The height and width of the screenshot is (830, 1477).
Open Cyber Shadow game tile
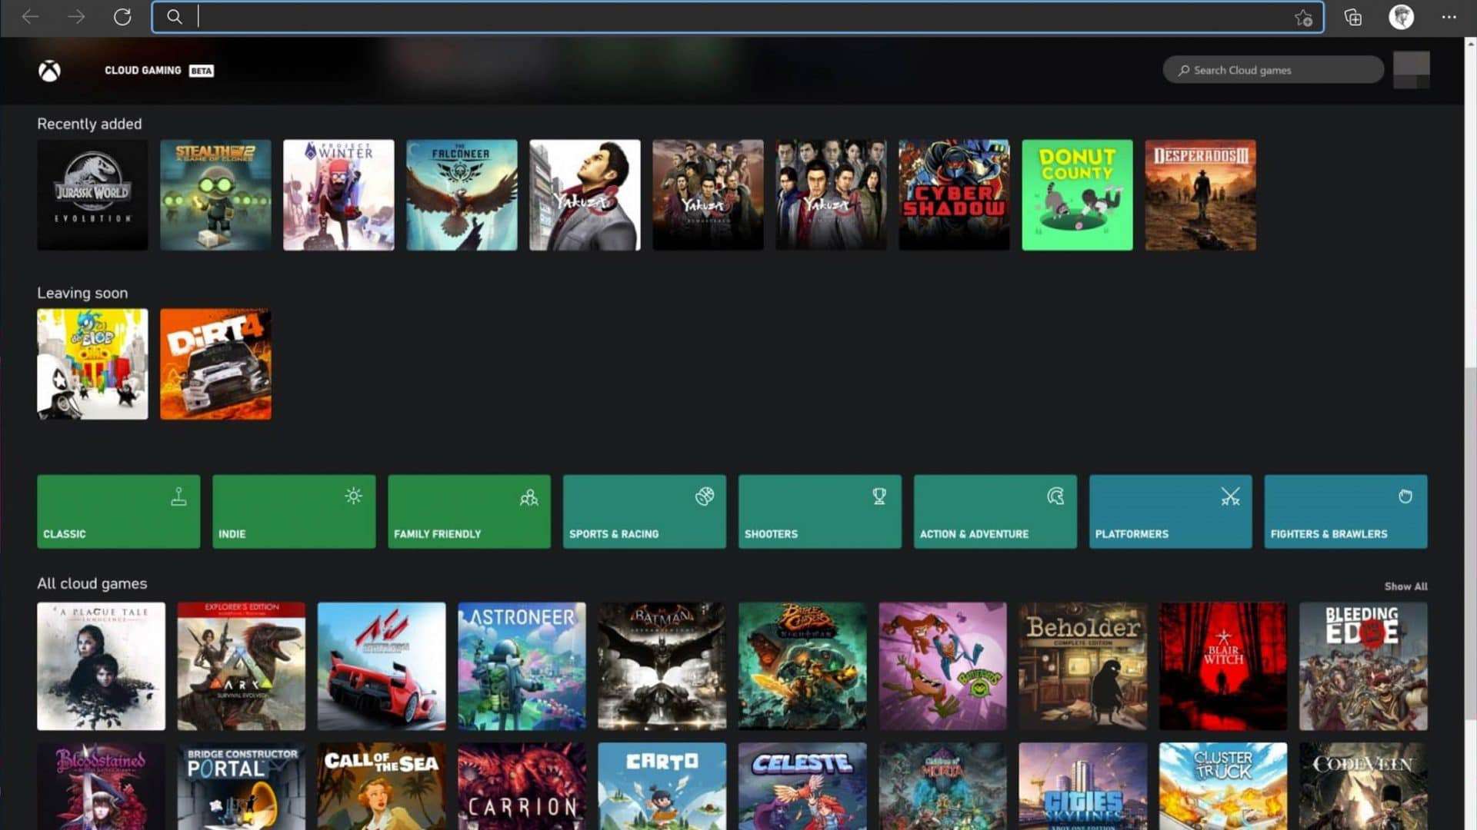click(954, 194)
